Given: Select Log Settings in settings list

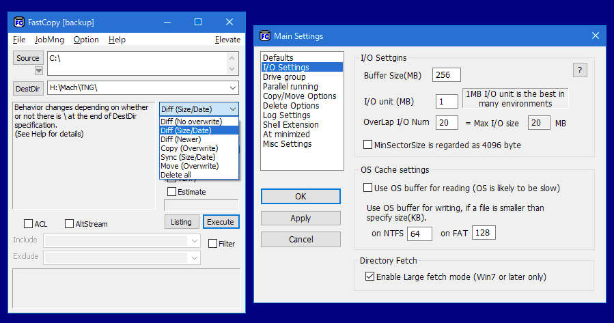Looking at the screenshot, I should click(x=286, y=115).
